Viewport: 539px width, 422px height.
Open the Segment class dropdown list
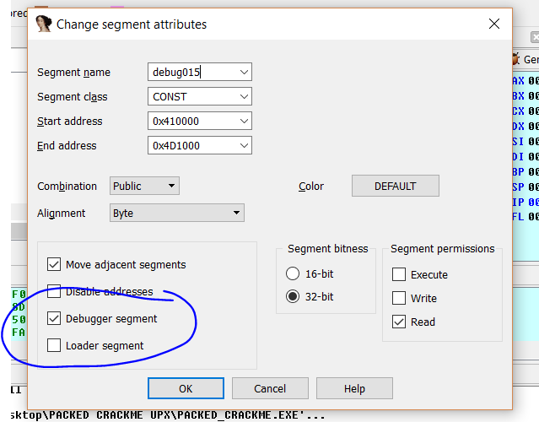[244, 97]
